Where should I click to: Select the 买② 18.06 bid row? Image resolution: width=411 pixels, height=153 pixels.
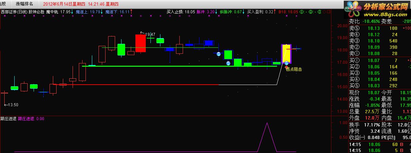point(380,67)
